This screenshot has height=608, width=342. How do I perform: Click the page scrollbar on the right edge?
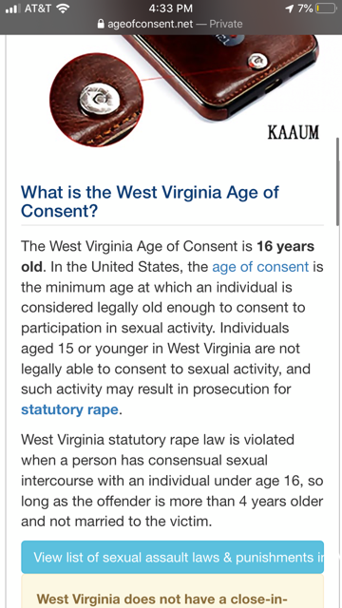338,179
